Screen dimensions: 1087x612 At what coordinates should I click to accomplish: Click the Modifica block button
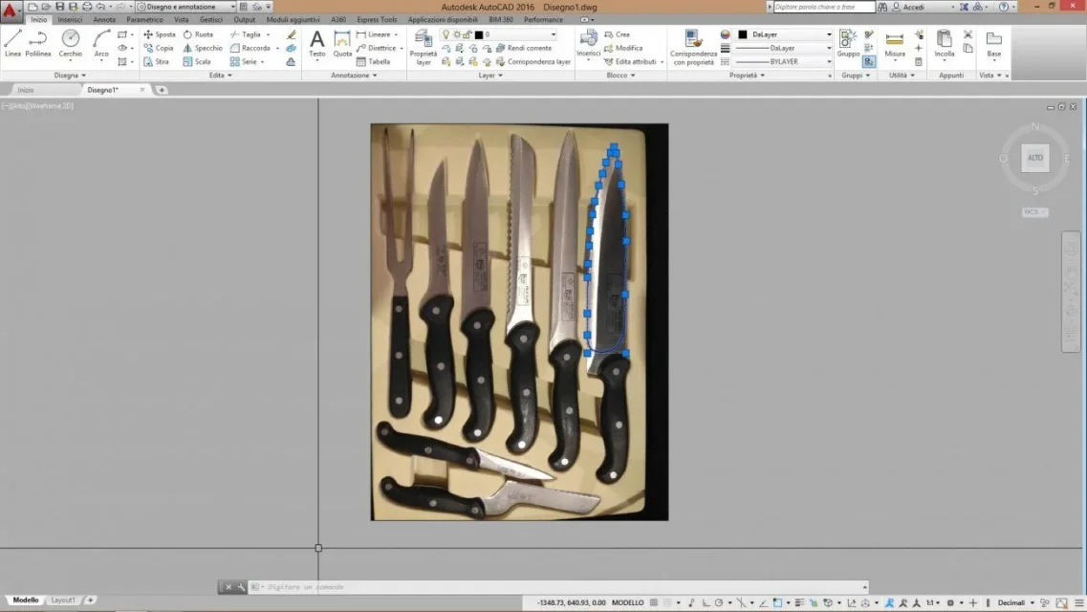[x=623, y=48]
